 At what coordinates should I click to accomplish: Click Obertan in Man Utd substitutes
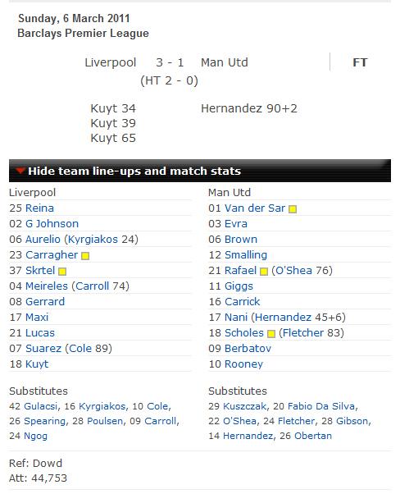coord(313,436)
